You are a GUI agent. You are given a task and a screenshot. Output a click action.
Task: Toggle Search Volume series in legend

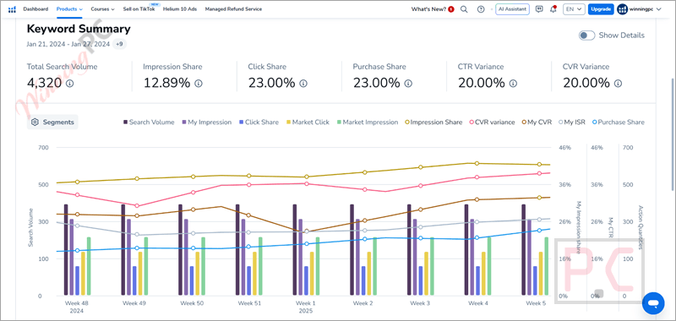[x=149, y=122]
